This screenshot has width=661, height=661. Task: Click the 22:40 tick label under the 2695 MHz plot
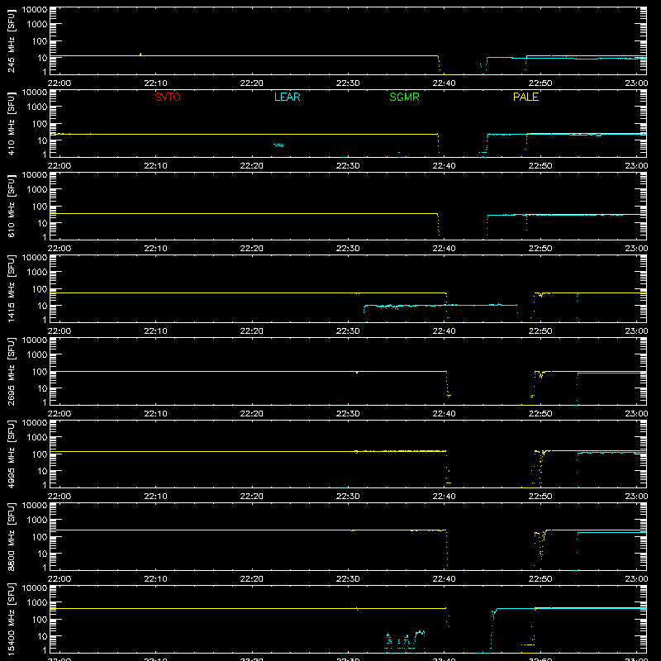(x=444, y=414)
